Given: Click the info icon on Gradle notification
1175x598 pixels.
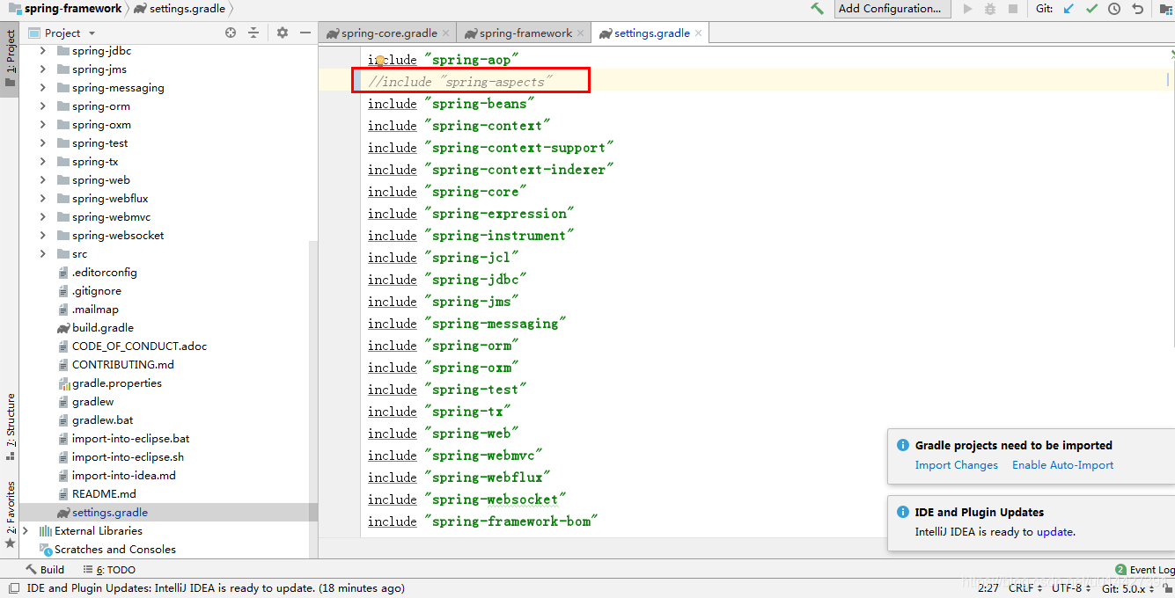Looking at the screenshot, I should (x=902, y=445).
